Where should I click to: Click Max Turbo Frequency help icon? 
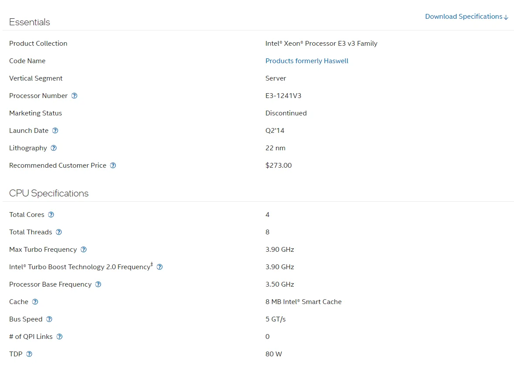[84, 250]
